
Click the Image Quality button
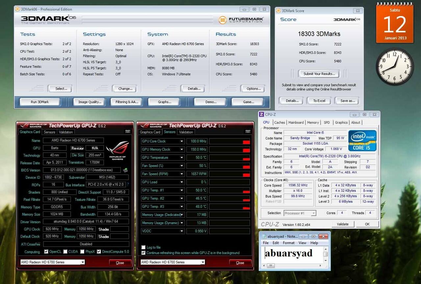[x=90, y=102]
